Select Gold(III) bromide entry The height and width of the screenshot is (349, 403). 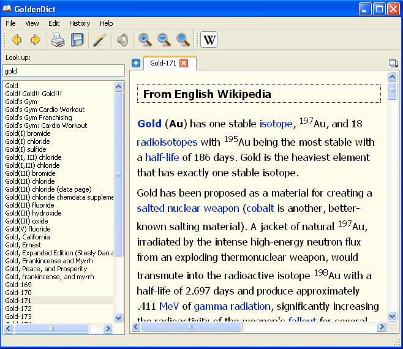[x=59, y=173]
